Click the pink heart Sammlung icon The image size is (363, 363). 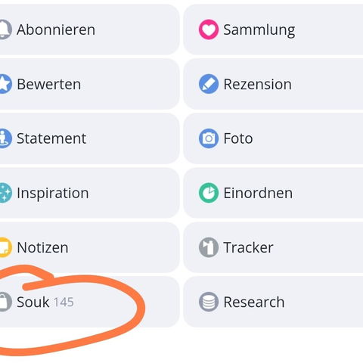coord(209,29)
